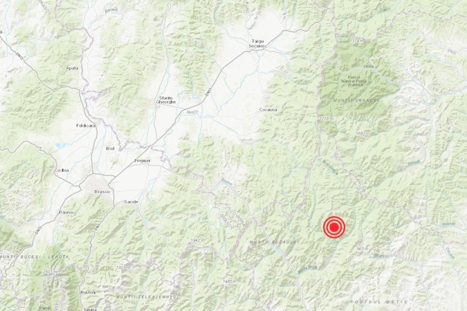Click the Sfantu Gheorghe town label
This screenshot has height=311, width=467.
[166, 100]
